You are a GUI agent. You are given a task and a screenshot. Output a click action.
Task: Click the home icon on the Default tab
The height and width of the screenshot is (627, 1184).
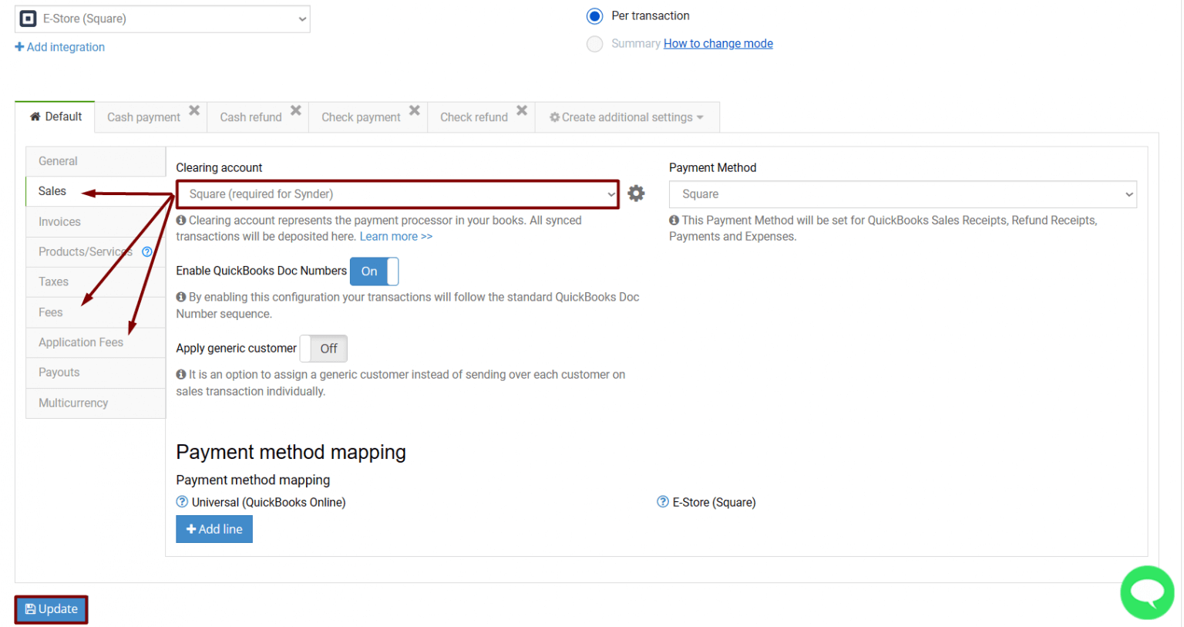[35, 116]
